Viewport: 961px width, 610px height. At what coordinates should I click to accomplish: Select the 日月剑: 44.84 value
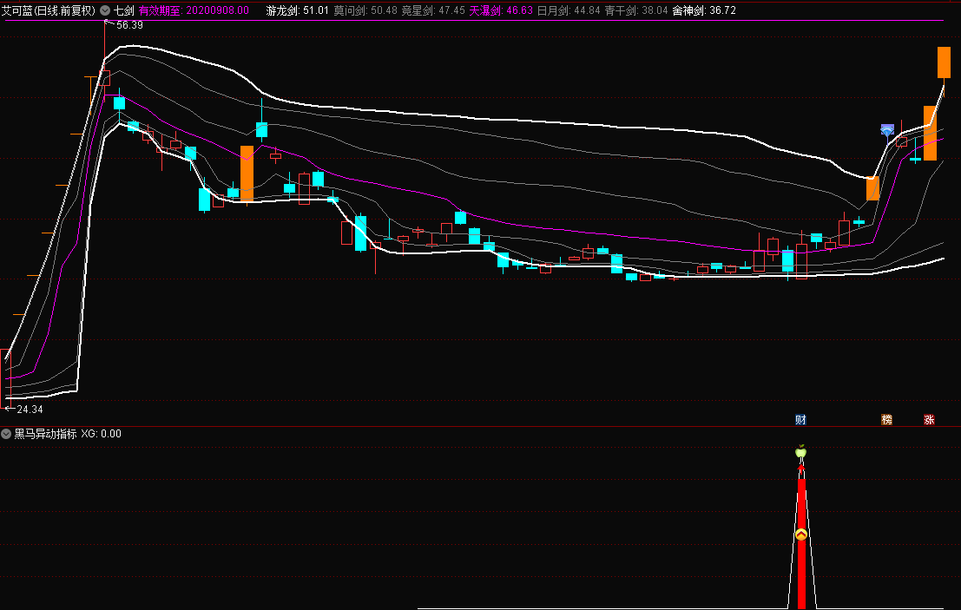click(x=569, y=10)
